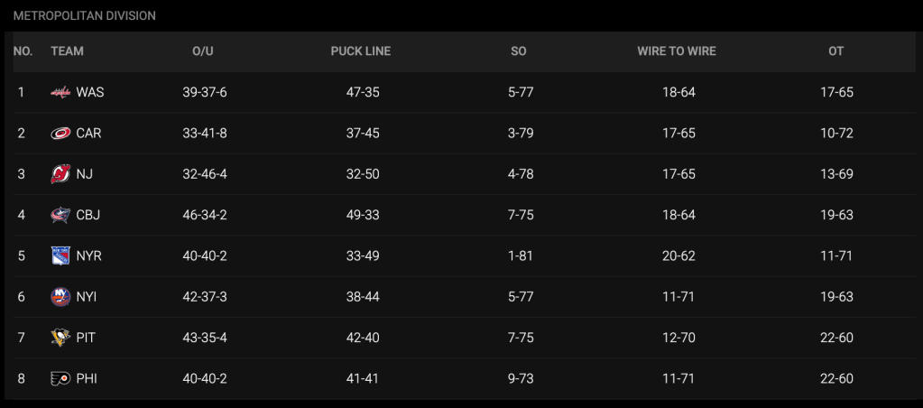Sort by PUCK LINE column header
Screen dimensions: 923x408
[361, 51]
